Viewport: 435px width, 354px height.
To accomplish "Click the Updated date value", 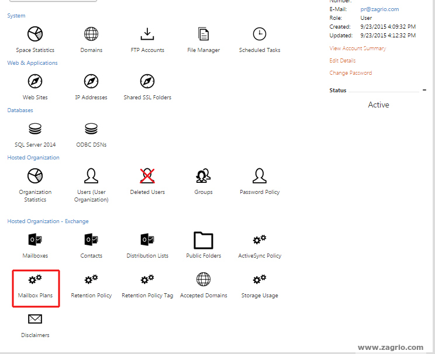I will (388, 36).
